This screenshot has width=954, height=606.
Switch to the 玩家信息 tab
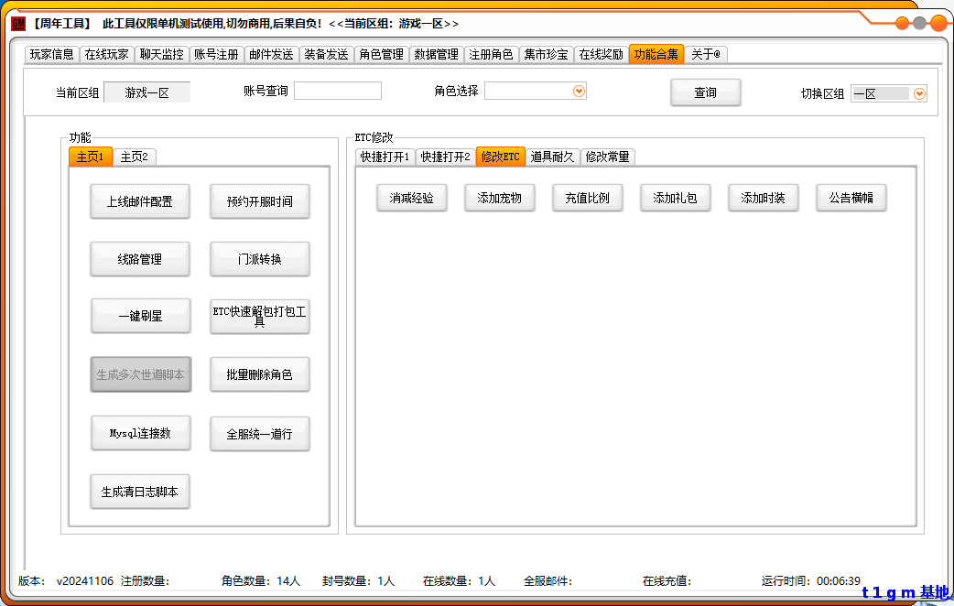(51, 55)
